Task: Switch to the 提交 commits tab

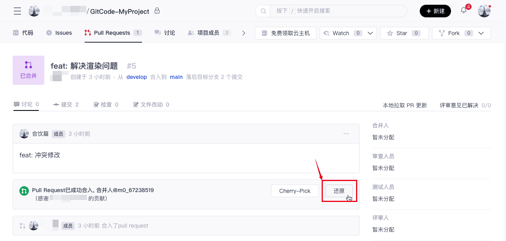Action: 66,105
